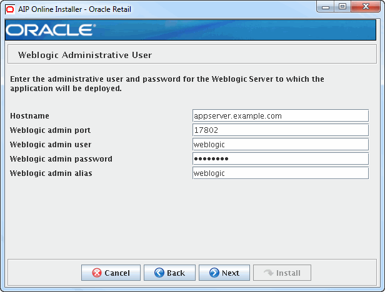The width and height of the screenshot is (385, 292).
Task: Click the window title "AIP Online Installer - Oracle Retail"
Action: (x=74, y=9)
